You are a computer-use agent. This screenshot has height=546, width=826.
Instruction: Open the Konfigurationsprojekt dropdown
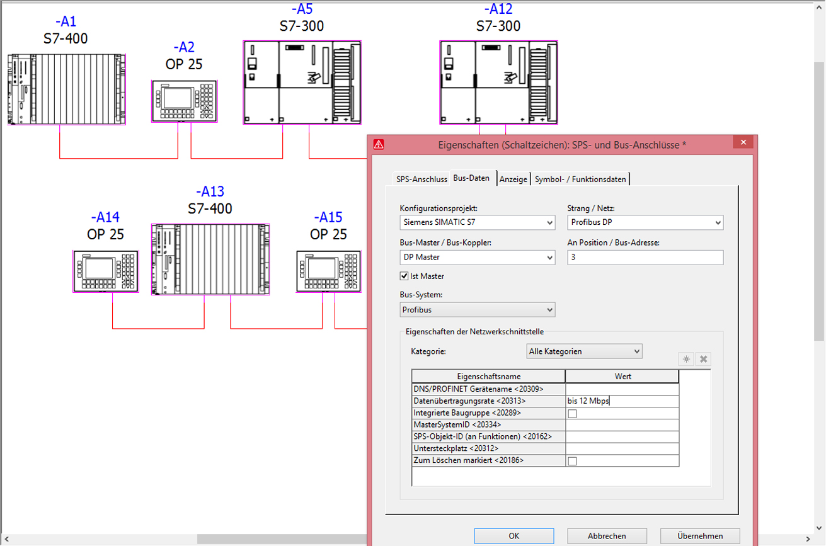478,222
